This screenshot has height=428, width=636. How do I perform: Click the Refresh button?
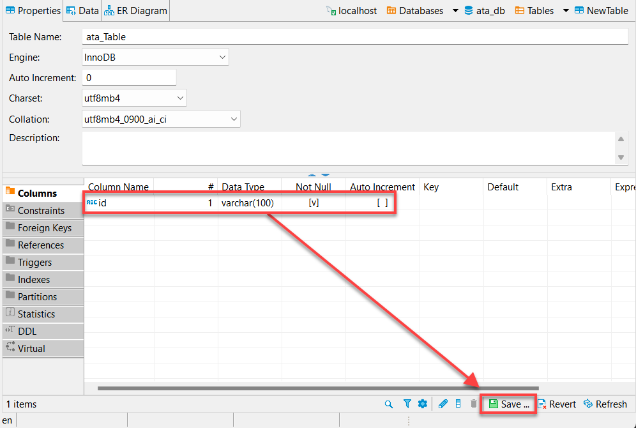605,404
